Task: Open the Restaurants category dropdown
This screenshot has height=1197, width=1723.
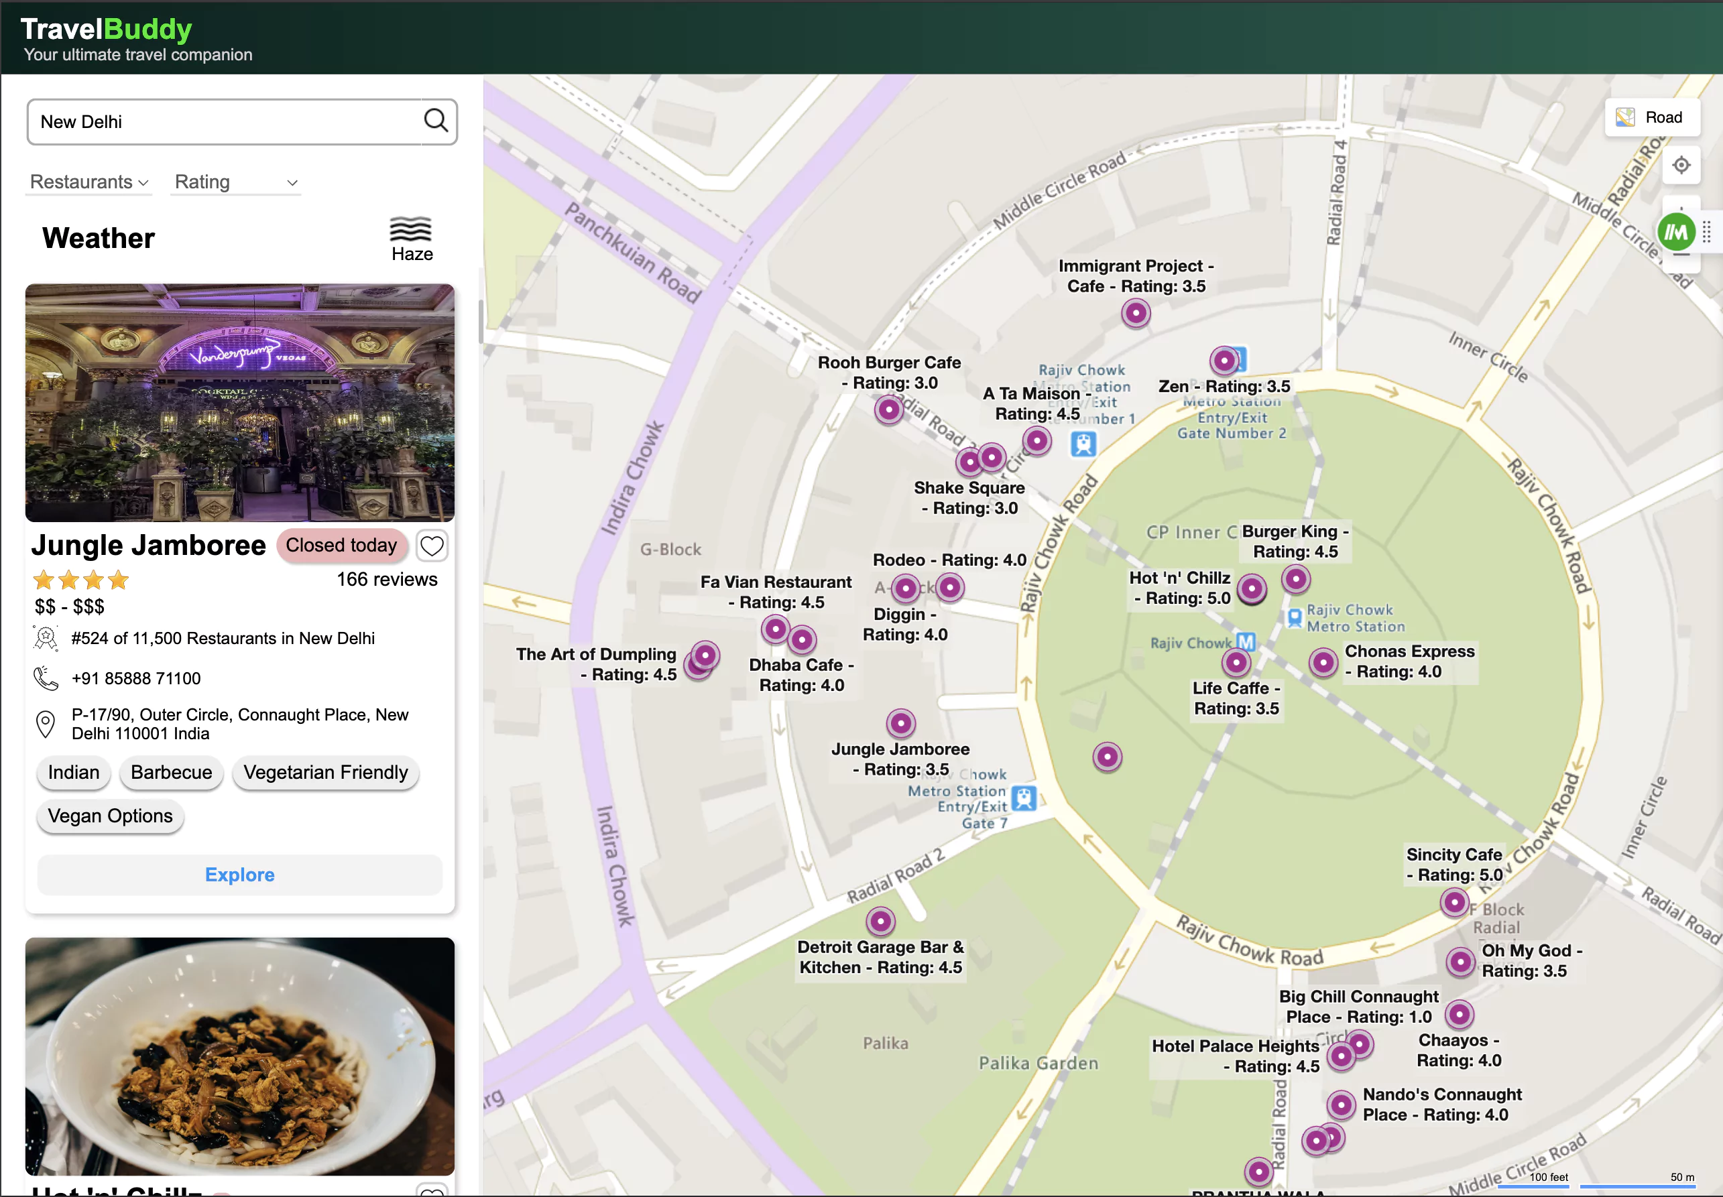Action: (88, 182)
